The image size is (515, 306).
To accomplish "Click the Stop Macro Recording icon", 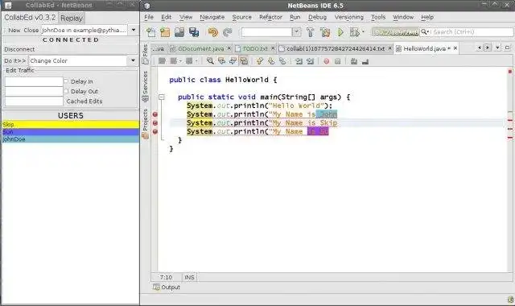I will click(337, 61).
